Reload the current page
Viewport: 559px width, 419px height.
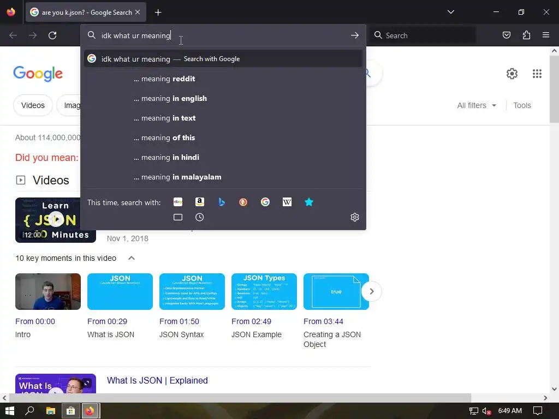tap(52, 35)
